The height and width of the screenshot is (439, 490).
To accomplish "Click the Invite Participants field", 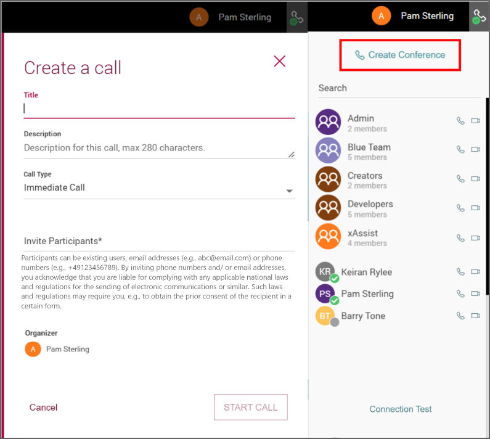I will (x=160, y=241).
